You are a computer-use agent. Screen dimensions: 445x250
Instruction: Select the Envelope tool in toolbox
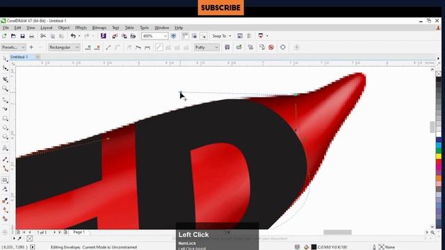tap(5, 180)
